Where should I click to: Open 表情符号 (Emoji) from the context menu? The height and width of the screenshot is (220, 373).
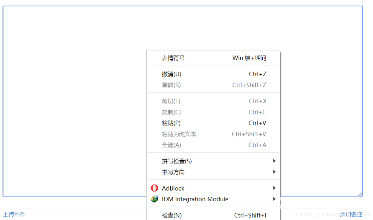coord(173,58)
